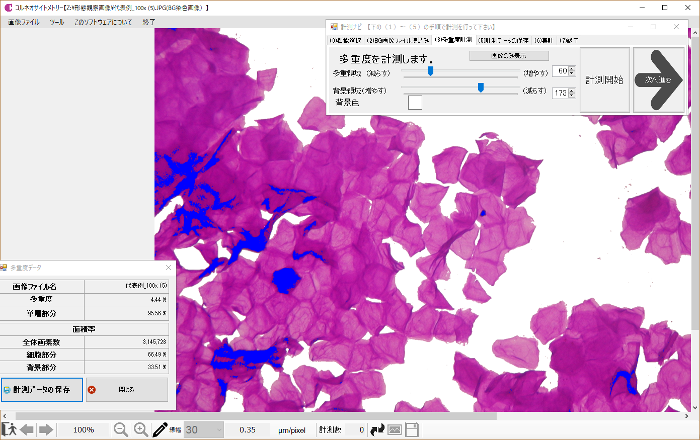Click the picture icon in bottom toolbar
Screen dimensions: 700x440
(395, 429)
